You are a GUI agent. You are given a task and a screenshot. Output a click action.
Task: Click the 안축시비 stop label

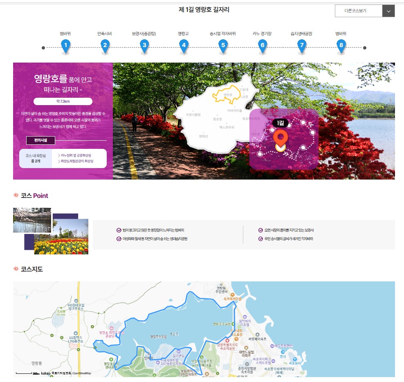click(x=105, y=34)
